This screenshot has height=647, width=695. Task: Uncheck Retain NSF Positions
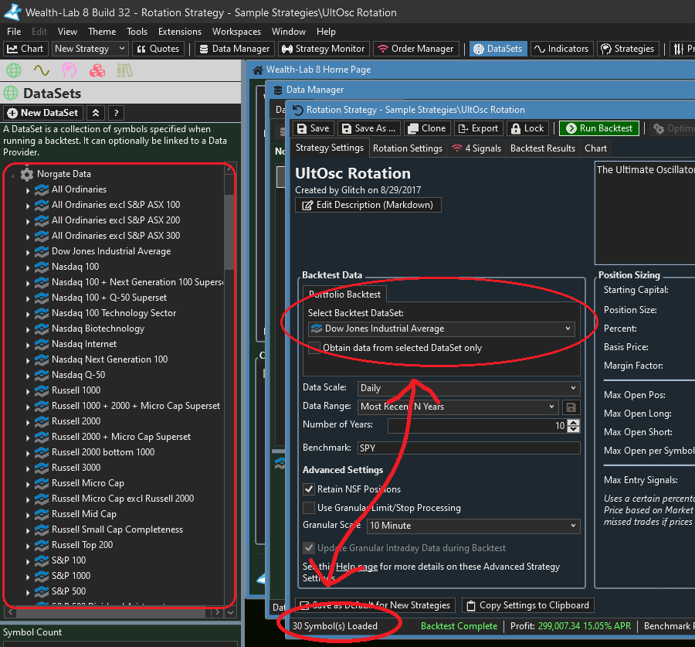pos(309,489)
